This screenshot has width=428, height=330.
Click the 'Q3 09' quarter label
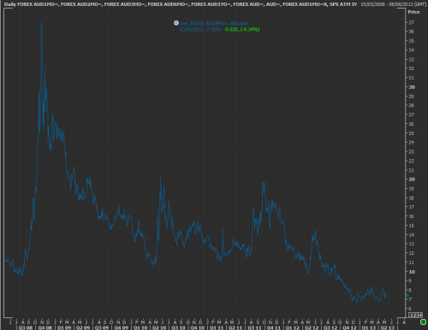tap(102, 327)
